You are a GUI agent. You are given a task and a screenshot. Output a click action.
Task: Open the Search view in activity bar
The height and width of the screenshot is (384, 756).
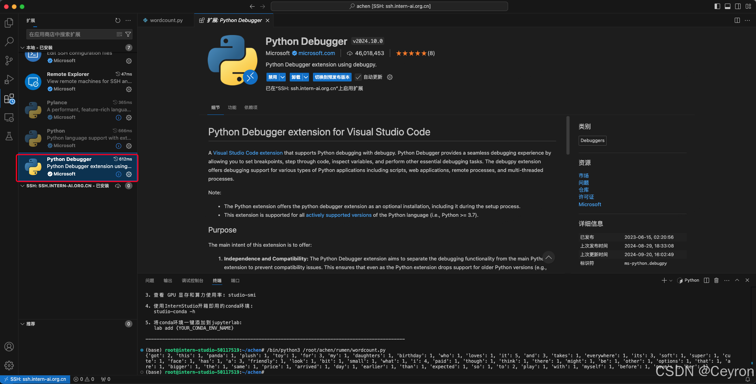9,41
